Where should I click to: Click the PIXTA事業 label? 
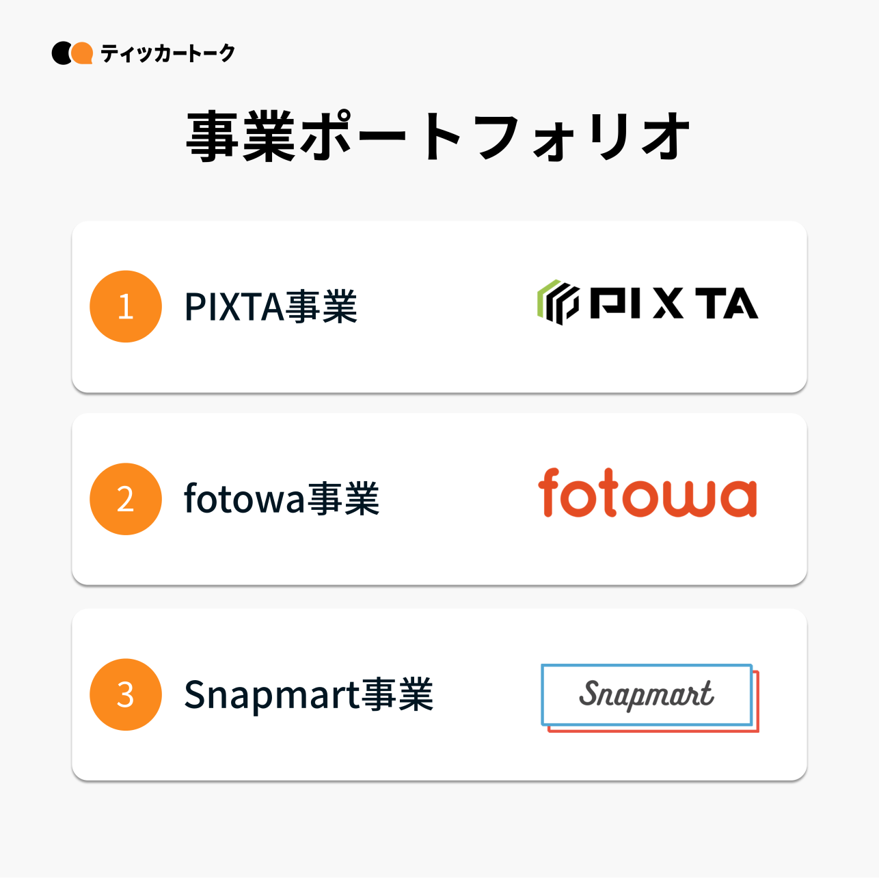271,306
